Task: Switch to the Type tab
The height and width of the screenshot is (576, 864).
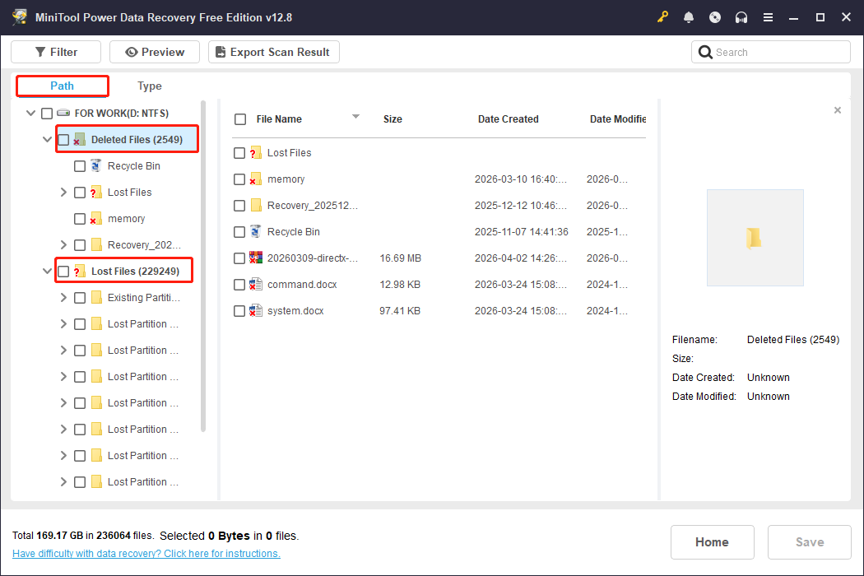Action: [x=149, y=86]
